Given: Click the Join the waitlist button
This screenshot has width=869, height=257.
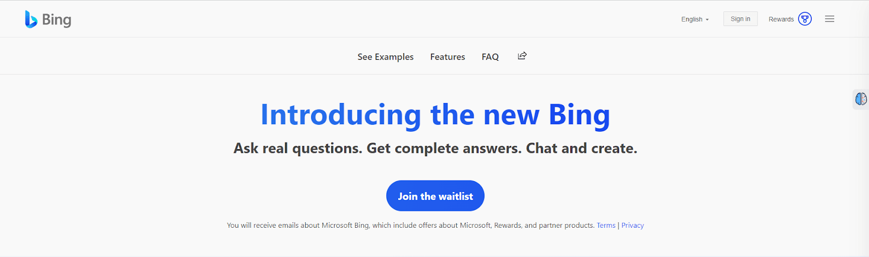Looking at the screenshot, I should [x=435, y=196].
